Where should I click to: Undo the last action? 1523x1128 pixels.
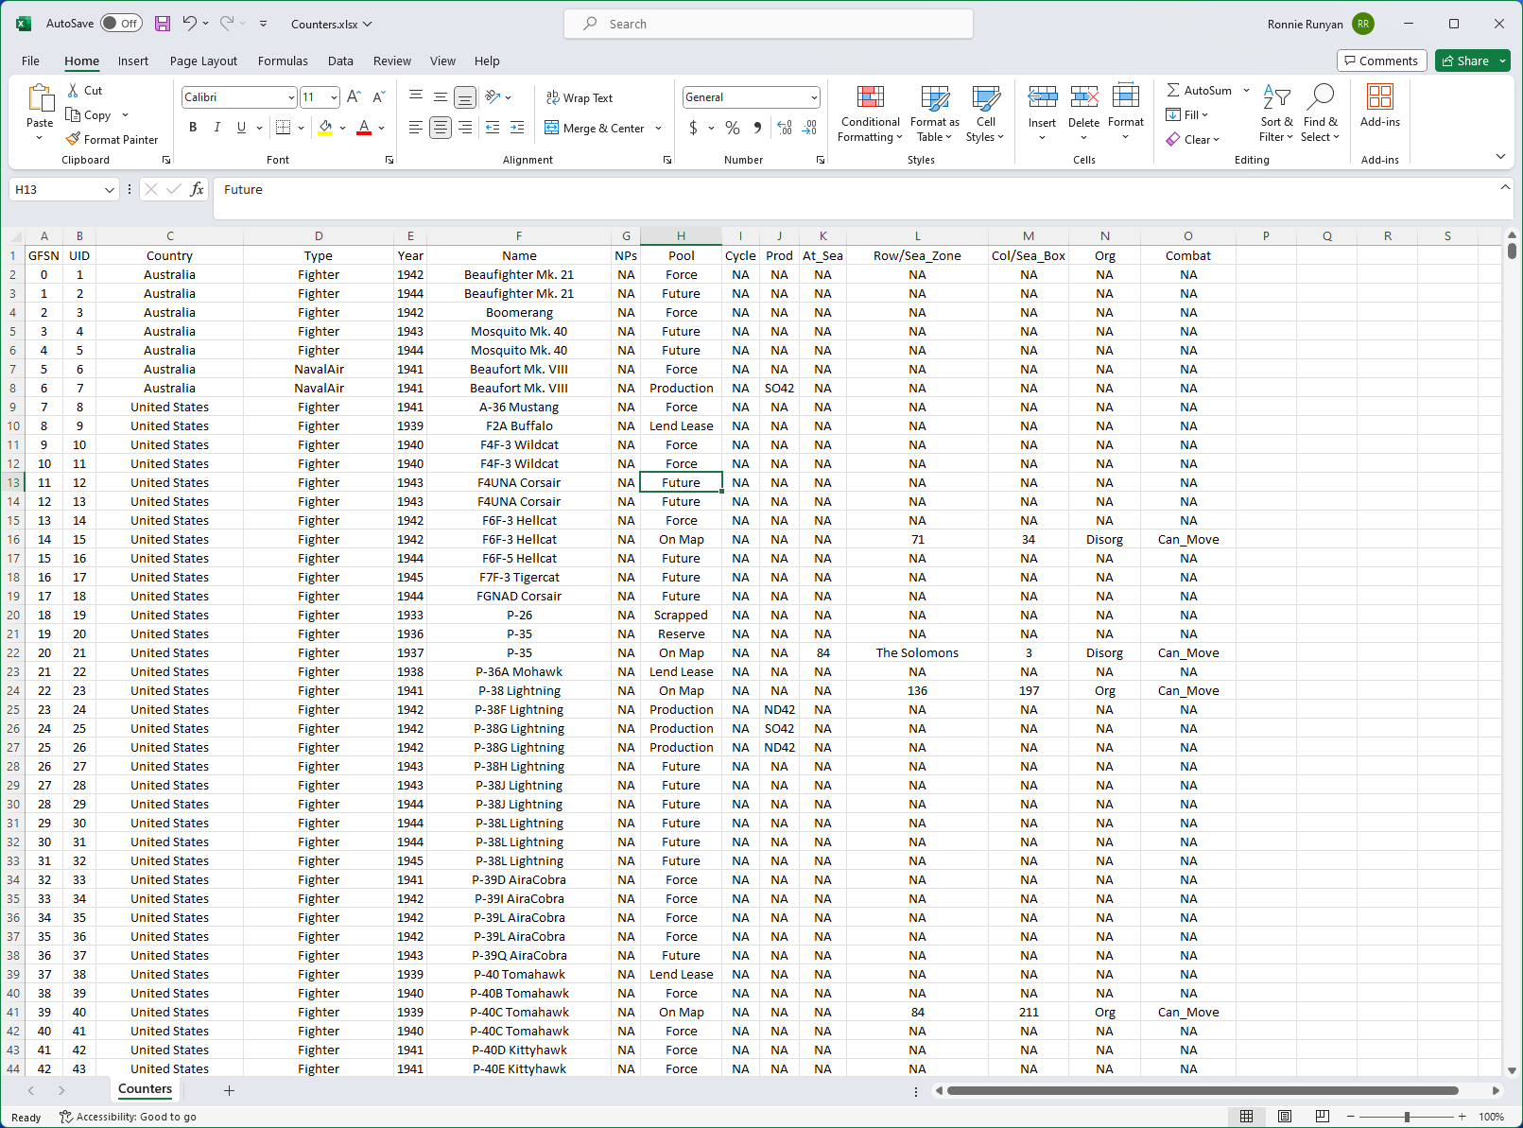(x=190, y=24)
